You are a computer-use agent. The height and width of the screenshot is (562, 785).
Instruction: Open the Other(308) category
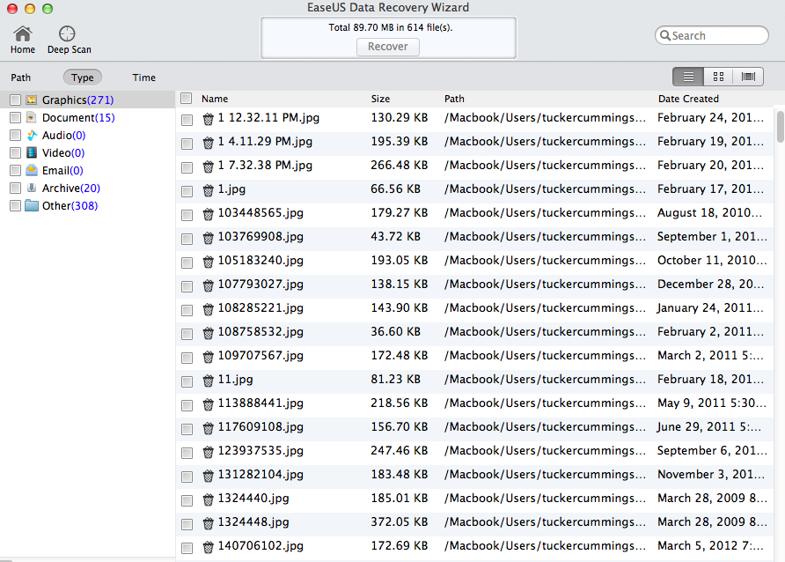point(70,205)
